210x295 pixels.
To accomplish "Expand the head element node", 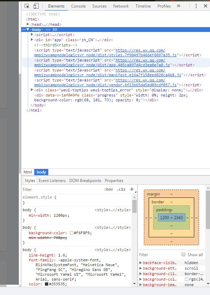I will (28, 24).
